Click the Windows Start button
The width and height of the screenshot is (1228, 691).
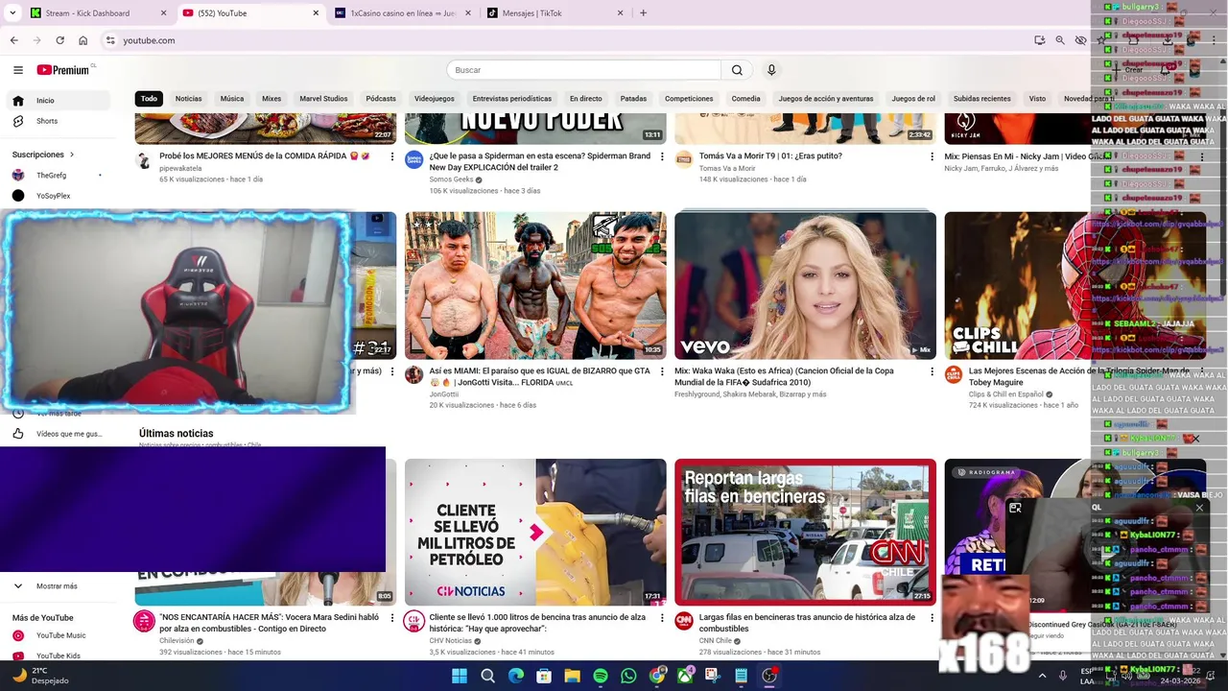coord(460,676)
